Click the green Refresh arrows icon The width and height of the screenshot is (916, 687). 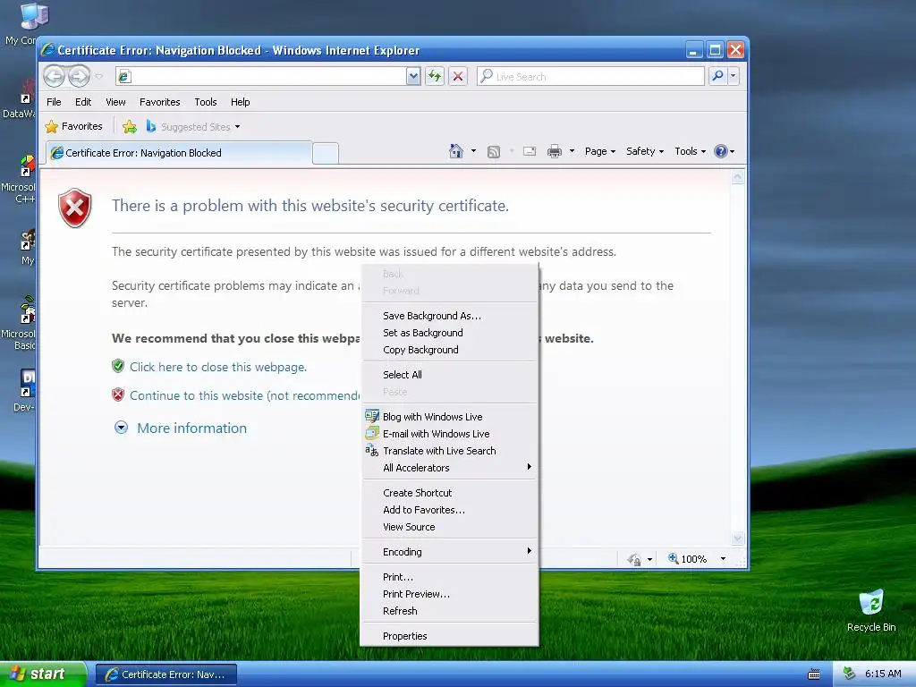(434, 76)
